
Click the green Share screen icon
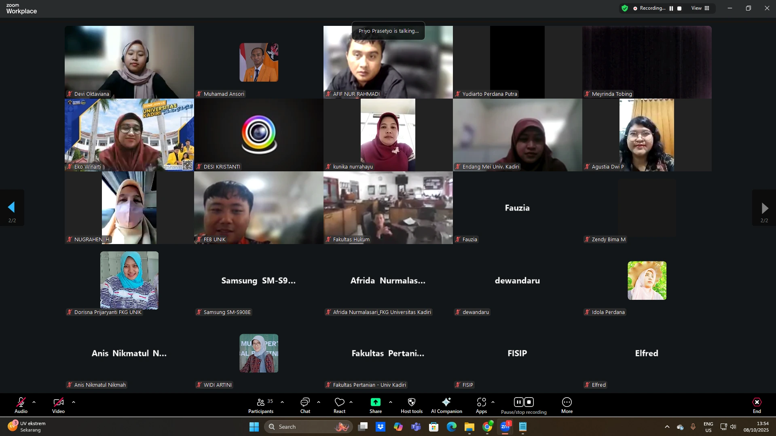coord(375,402)
